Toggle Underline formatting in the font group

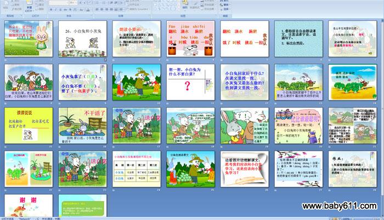tap(60, 9)
